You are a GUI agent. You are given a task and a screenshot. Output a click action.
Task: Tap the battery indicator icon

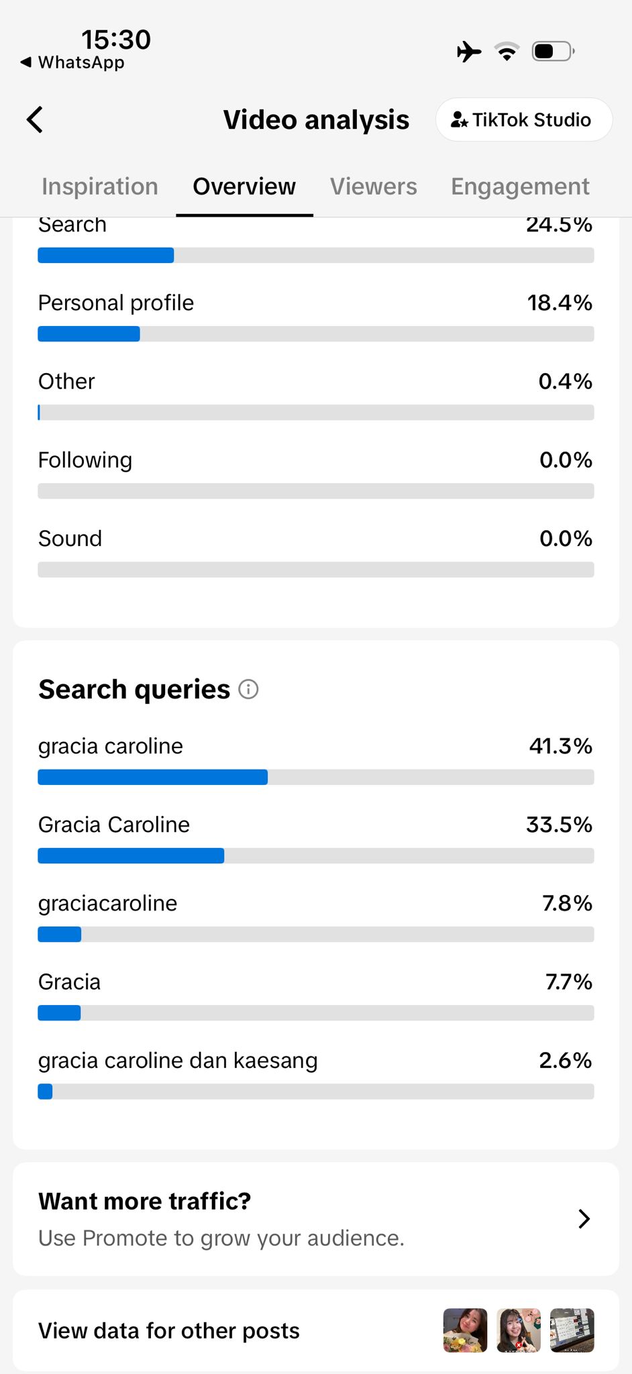click(x=553, y=52)
